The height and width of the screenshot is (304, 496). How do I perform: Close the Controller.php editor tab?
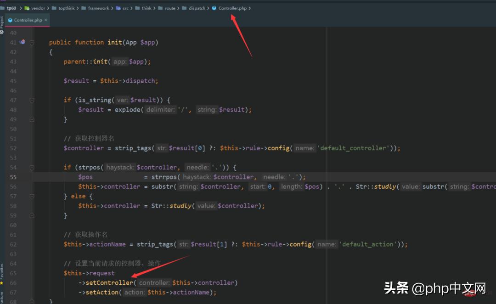(46, 20)
